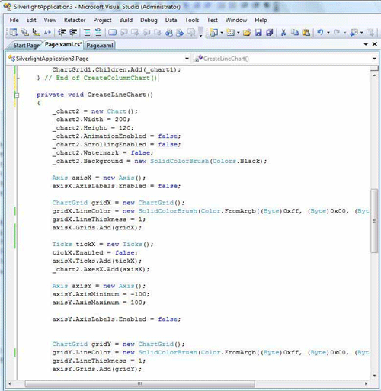Copy selection toolbar icon
381x391 pixels.
click(x=295, y=32)
